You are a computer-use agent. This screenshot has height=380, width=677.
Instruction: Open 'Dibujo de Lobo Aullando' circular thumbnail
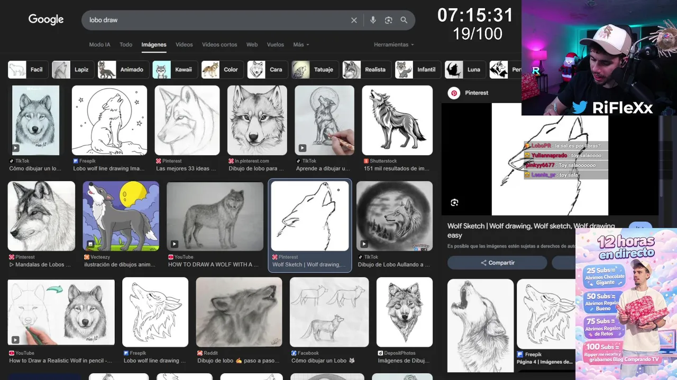tap(395, 216)
